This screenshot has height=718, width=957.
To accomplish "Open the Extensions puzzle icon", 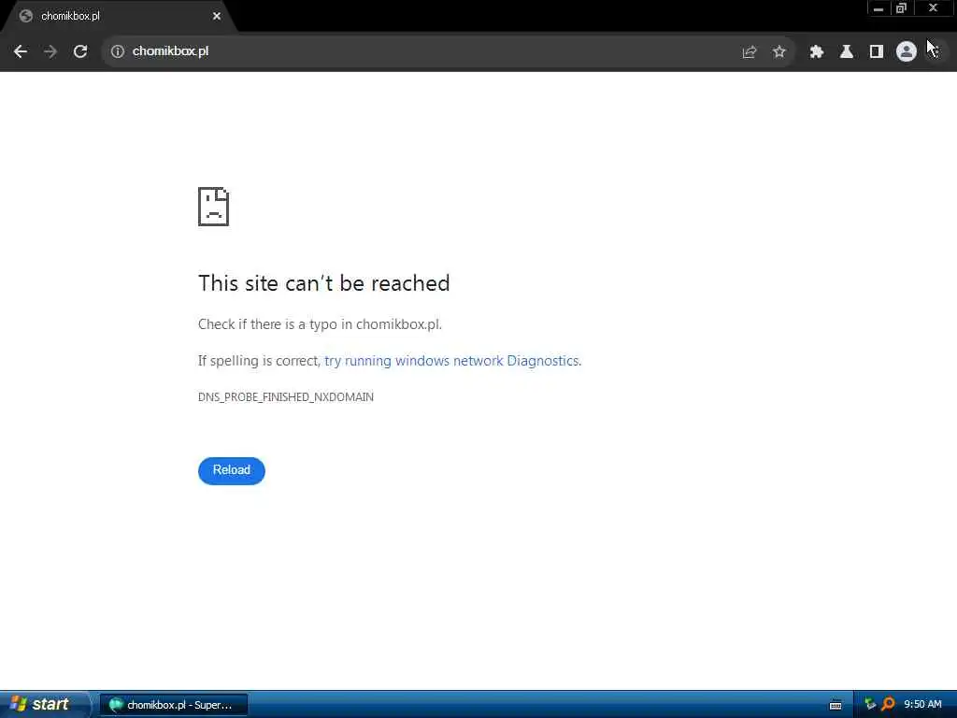I will point(817,52).
